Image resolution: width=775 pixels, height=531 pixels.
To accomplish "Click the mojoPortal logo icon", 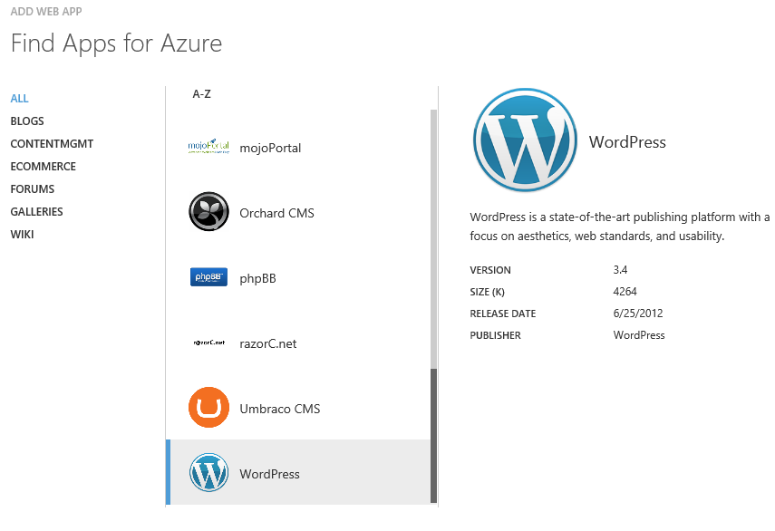I will tap(208, 146).
